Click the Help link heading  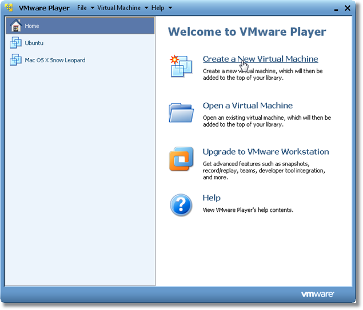[212, 198]
